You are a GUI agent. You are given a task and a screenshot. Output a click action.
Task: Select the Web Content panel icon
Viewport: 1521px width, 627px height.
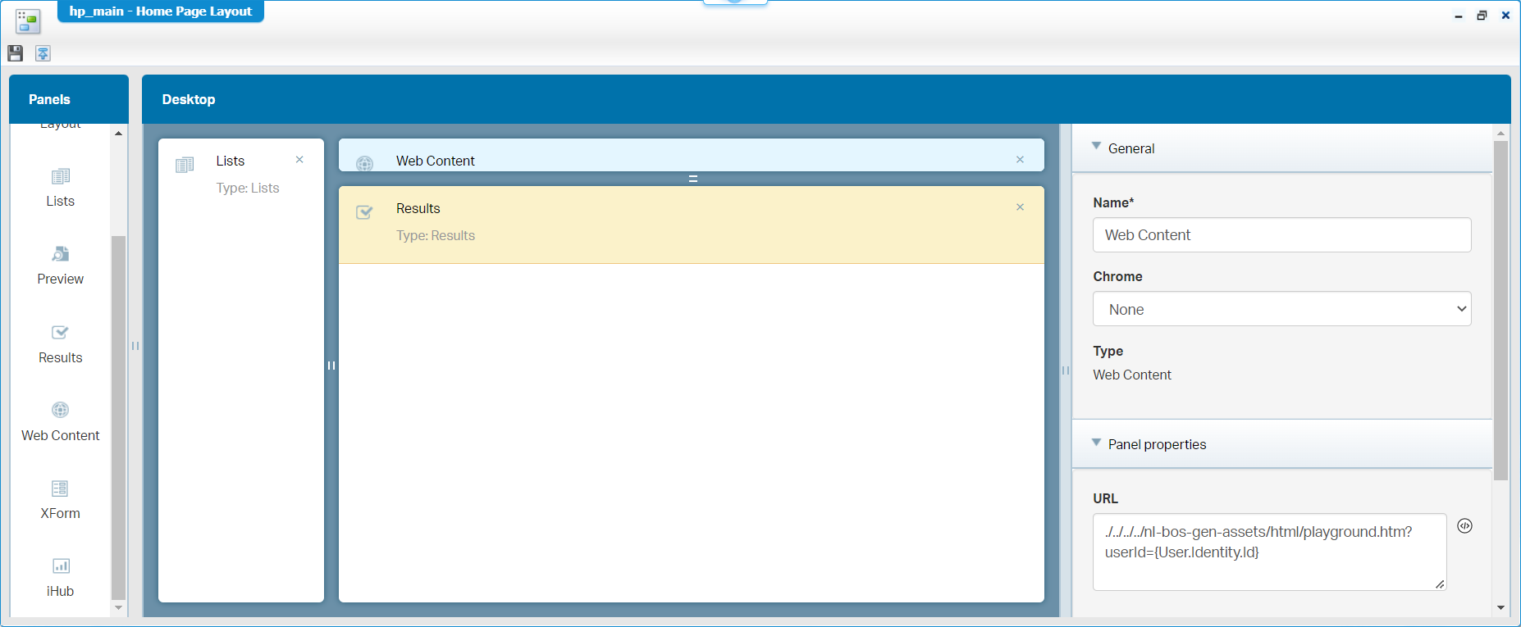click(60, 411)
